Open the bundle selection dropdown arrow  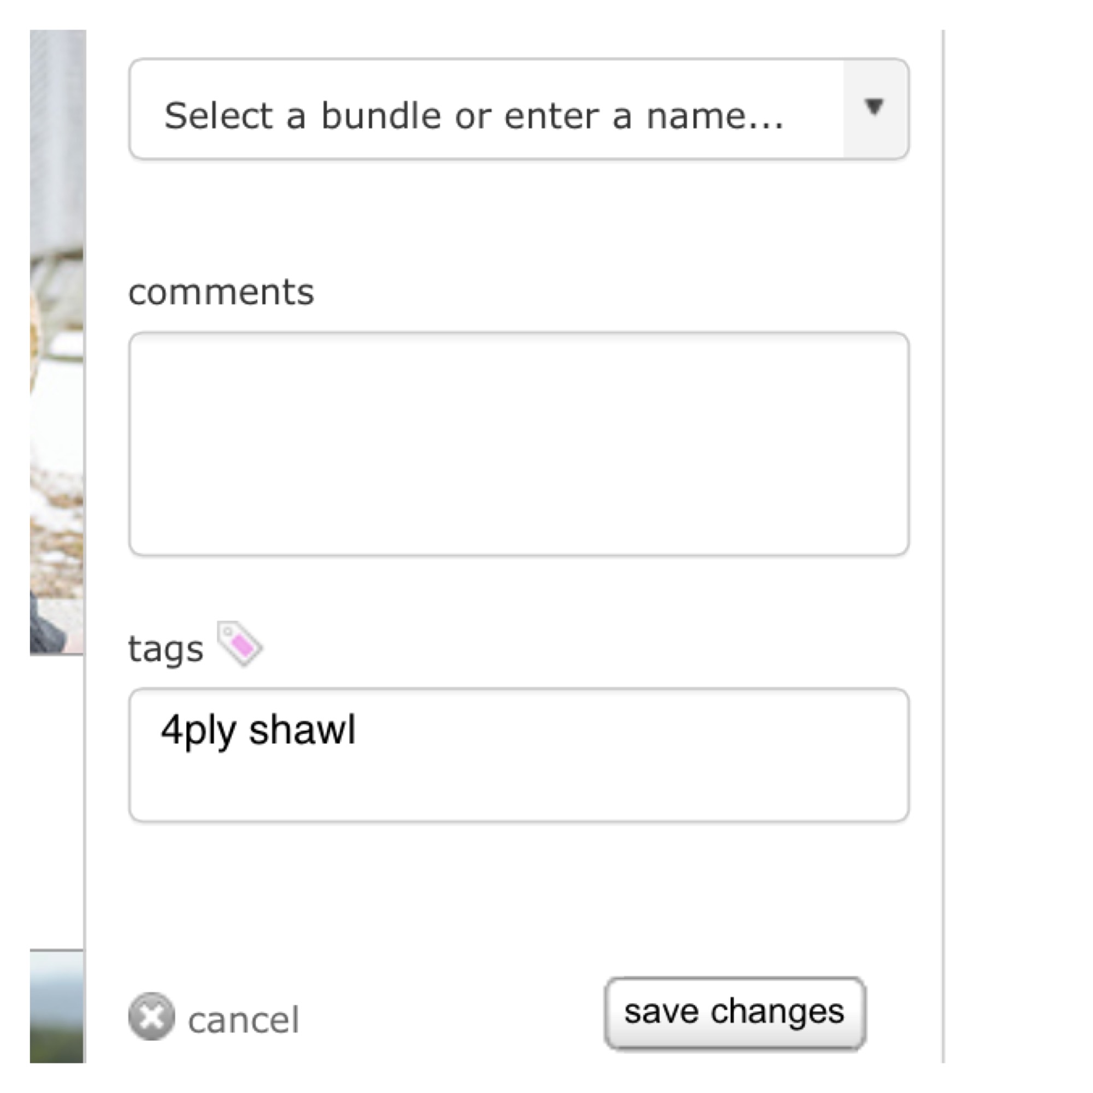(874, 108)
